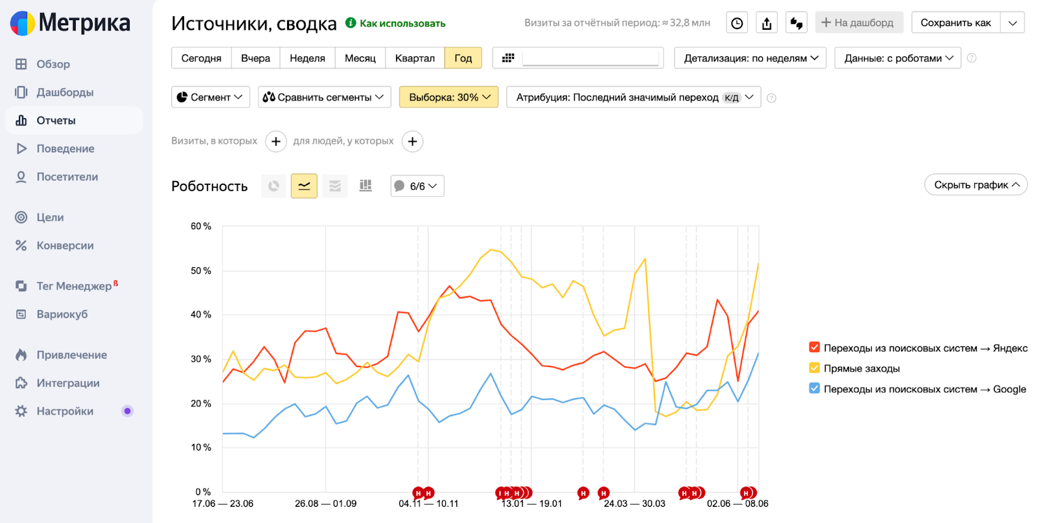1037x523 pixels.
Task: Expand the Выборка: 30% dropdown
Action: tap(449, 97)
